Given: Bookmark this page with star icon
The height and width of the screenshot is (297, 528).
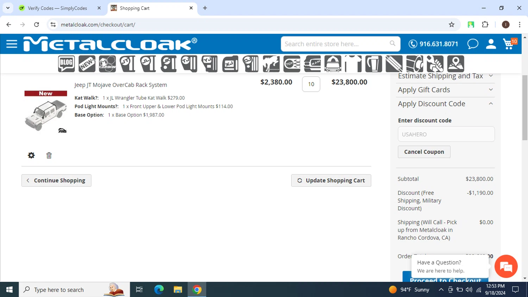Looking at the screenshot, I should pyautogui.click(x=452, y=25).
